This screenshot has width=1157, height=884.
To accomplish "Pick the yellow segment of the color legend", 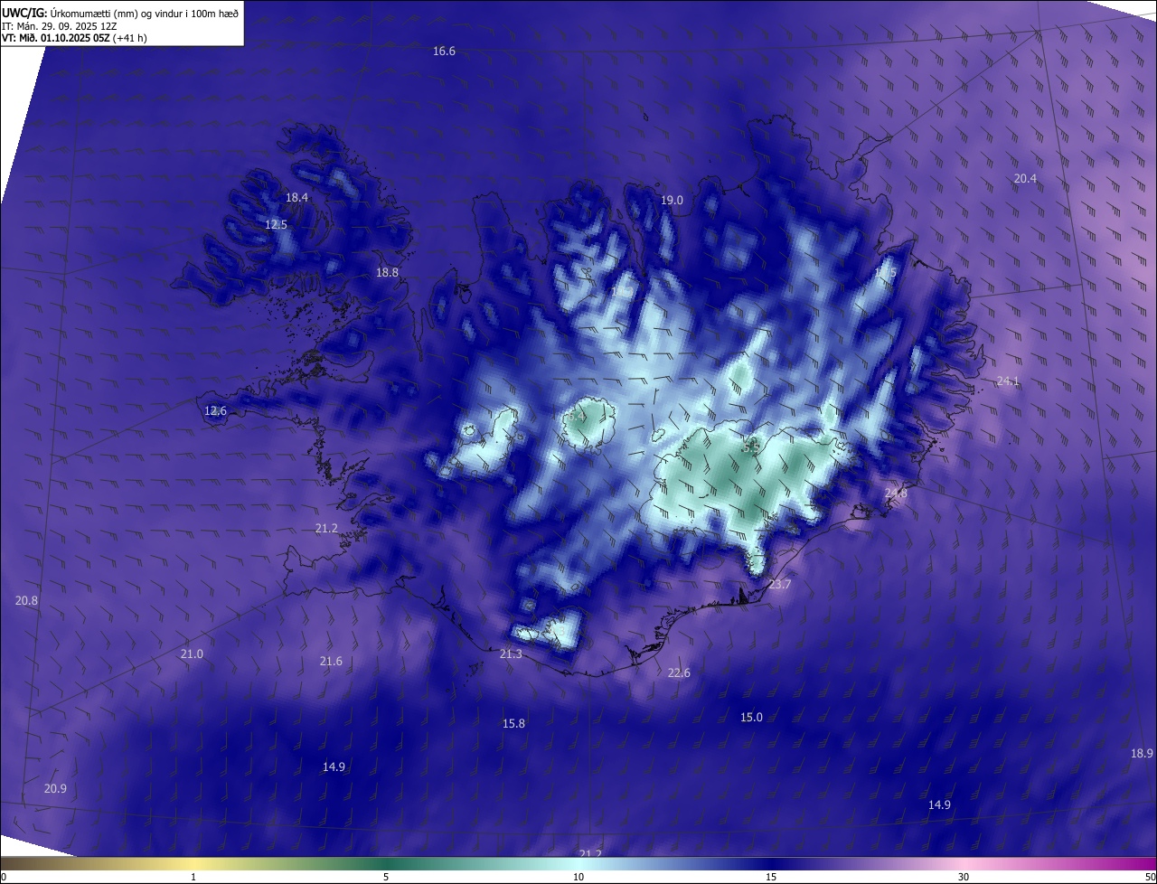I will click(x=194, y=863).
